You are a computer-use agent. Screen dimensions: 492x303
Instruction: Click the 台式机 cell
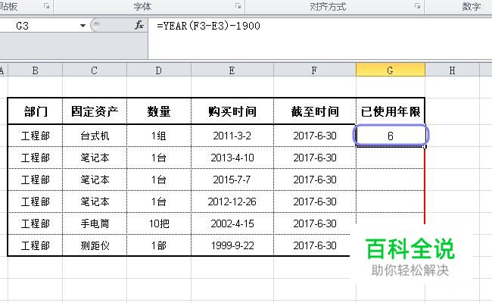pyautogui.click(x=95, y=136)
